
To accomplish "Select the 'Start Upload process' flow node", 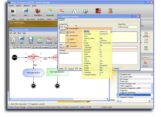I will point(57,72).
